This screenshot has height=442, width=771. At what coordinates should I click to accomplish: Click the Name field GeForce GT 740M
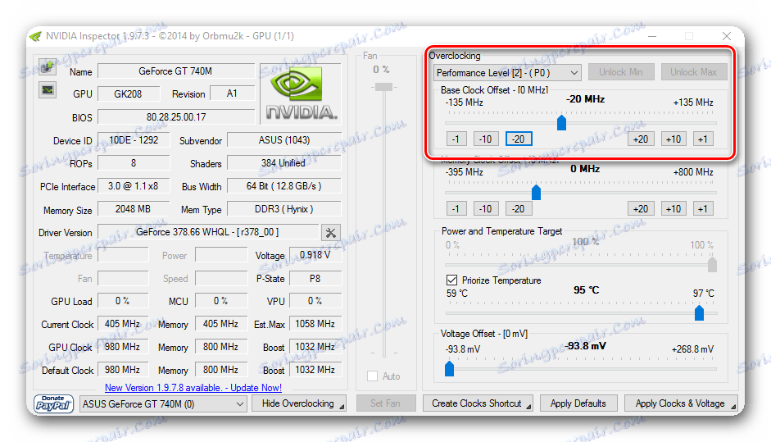(x=176, y=71)
